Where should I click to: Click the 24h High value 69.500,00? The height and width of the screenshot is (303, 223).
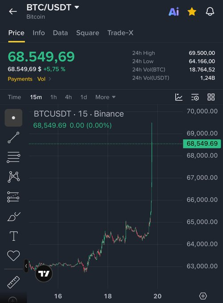(202, 53)
